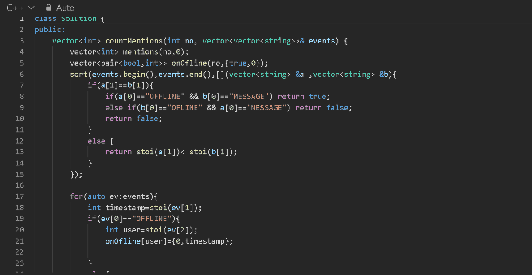The image size is (532, 275).
Task: Click 'timestamp=stoi(ev[1]);' on line 18
Action: tap(154, 207)
